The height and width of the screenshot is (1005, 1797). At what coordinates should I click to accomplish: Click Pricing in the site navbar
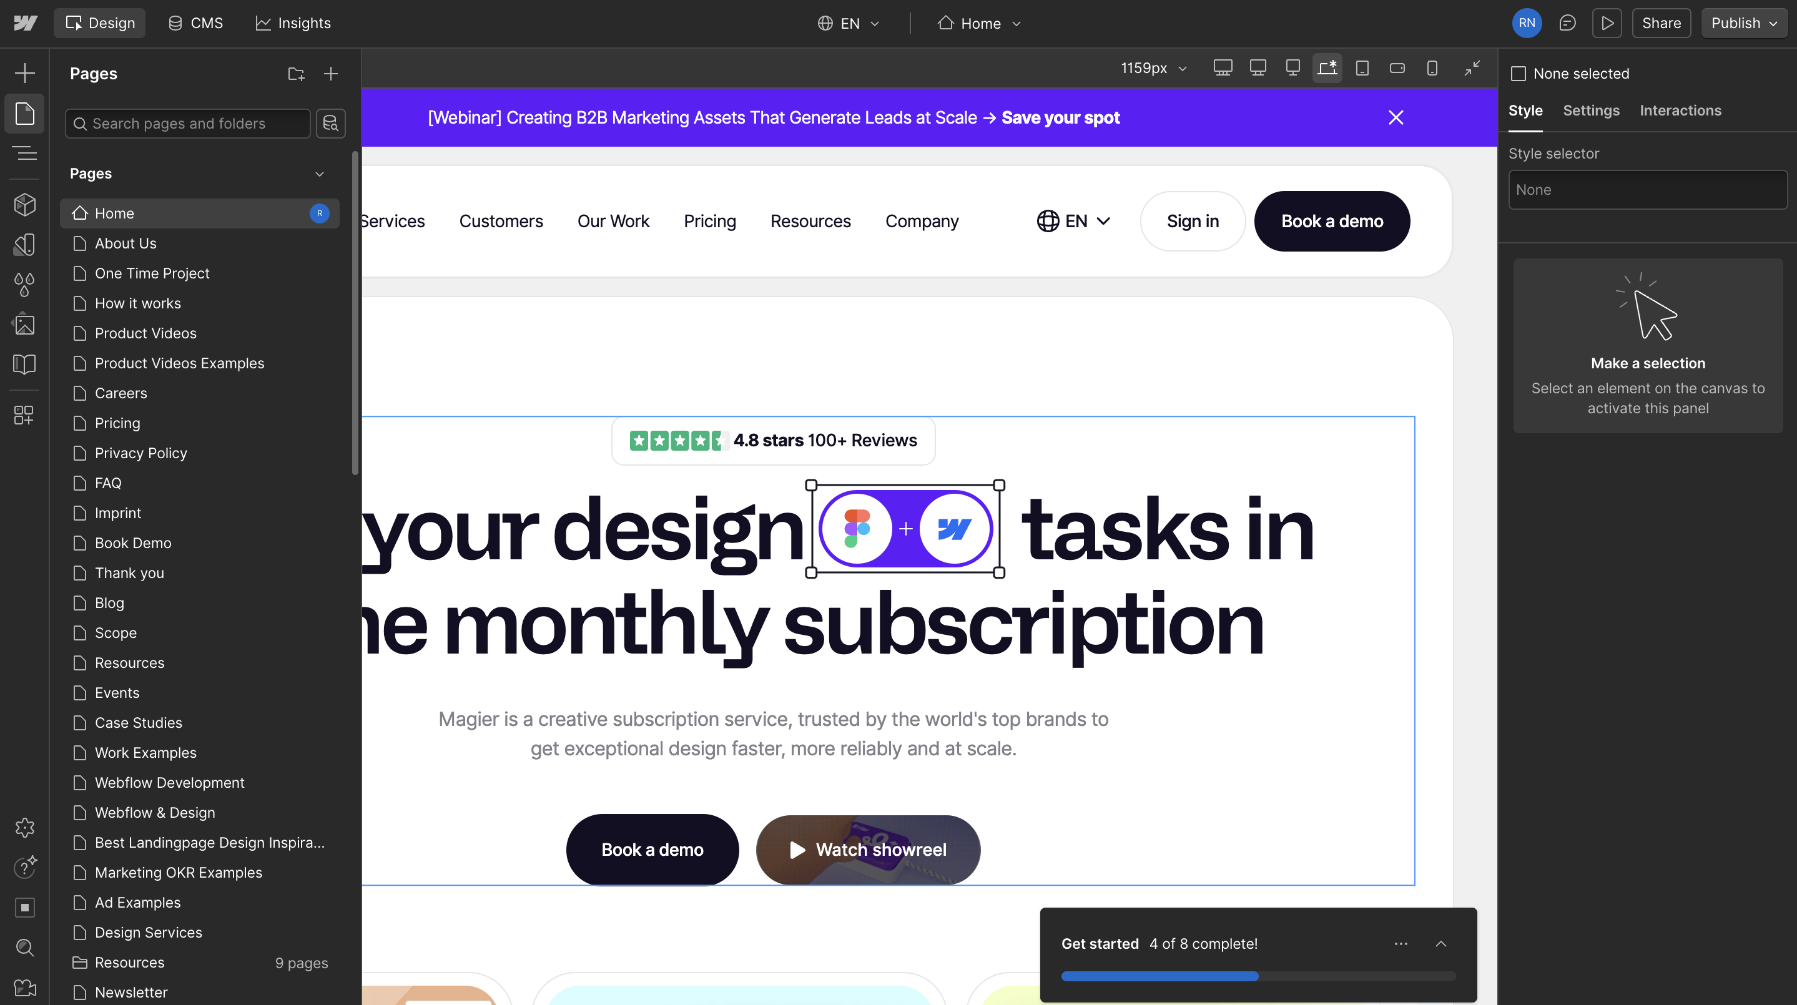709,221
